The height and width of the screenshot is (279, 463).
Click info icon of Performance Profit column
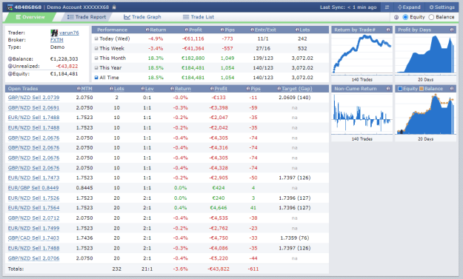[x=187, y=30]
